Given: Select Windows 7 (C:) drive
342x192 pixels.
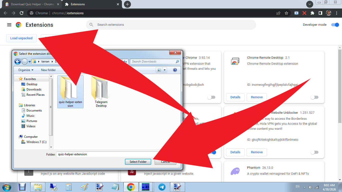Looking at the screenshot, I should click(36, 142).
